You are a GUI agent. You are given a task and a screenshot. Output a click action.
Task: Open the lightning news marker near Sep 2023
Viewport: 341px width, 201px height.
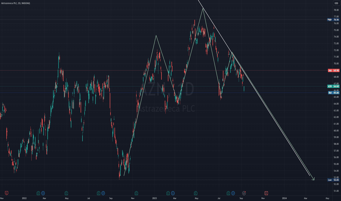tap(244, 193)
